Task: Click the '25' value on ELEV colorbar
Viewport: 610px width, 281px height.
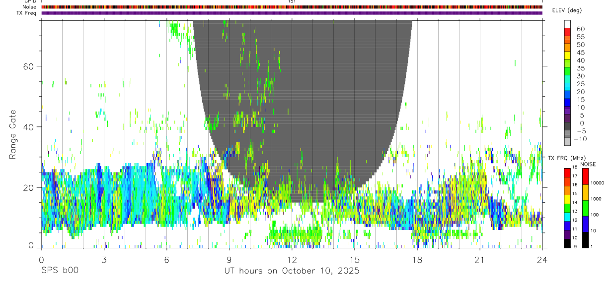Action: point(581,84)
